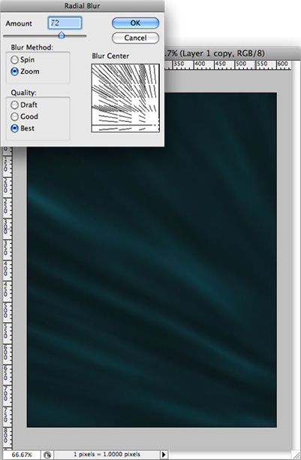This screenshot has width=301, height=460.
Task: Click the horizontal ruler at 500
Action: (x=241, y=65)
